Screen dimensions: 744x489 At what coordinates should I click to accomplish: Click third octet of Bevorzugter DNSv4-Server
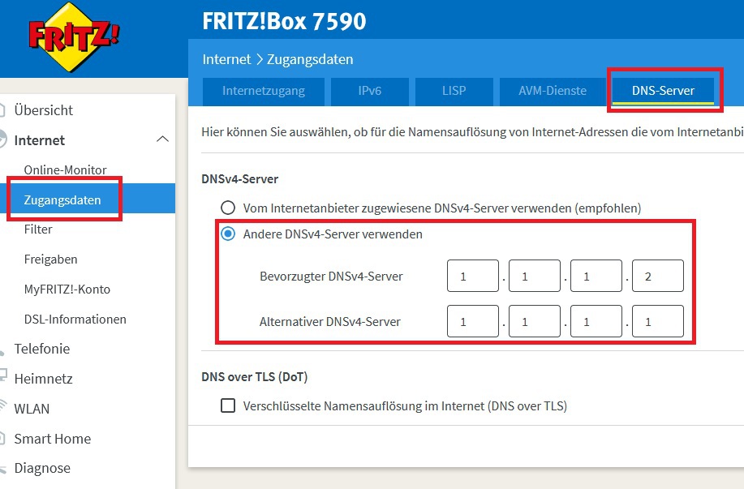596,276
